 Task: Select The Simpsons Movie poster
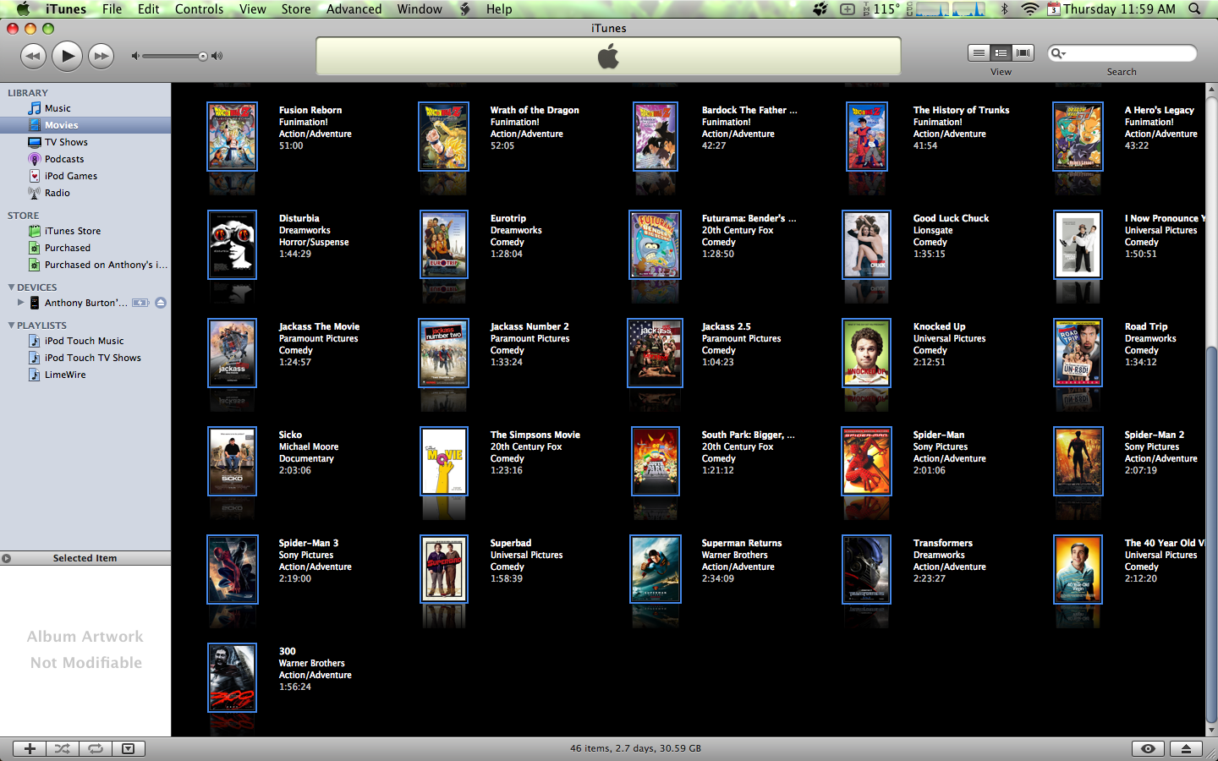(x=444, y=461)
